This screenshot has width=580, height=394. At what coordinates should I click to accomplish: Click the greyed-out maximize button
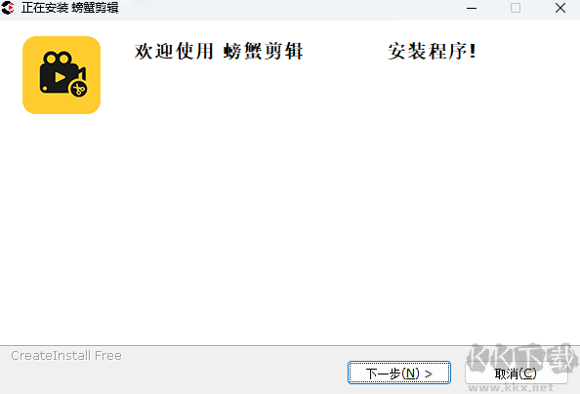[516, 8]
